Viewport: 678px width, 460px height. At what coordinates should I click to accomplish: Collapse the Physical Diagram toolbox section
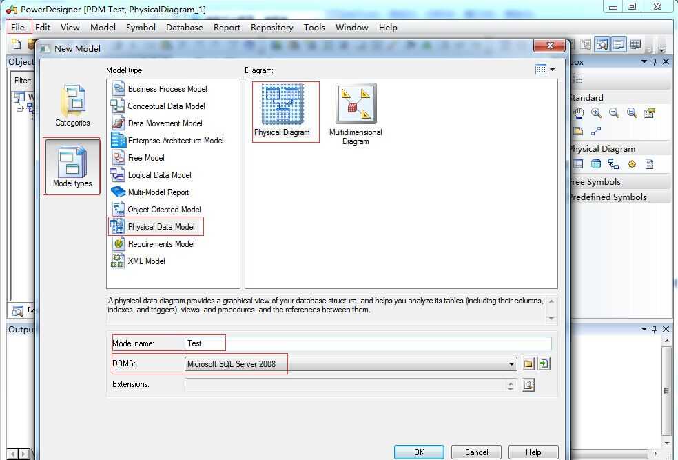pos(619,149)
